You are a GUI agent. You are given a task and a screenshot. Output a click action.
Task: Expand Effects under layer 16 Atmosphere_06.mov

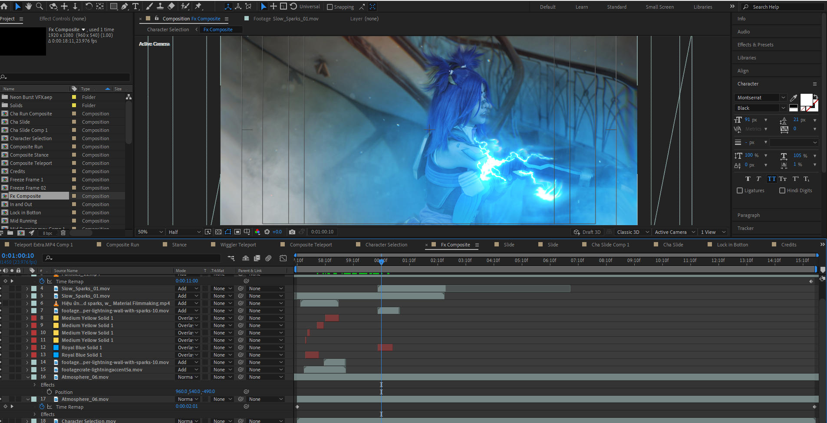click(x=35, y=385)
